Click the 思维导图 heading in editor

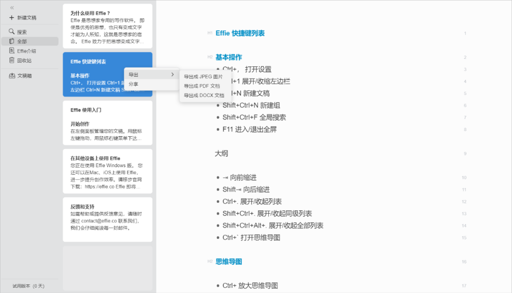(x=229, y=262)
